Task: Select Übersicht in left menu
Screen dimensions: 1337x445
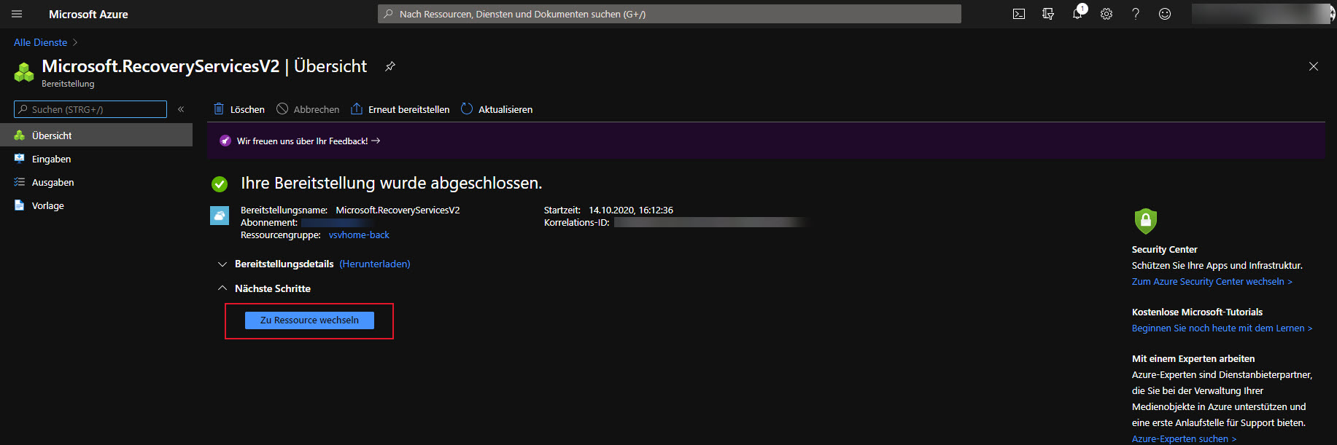Action: (x=96, y=135)
